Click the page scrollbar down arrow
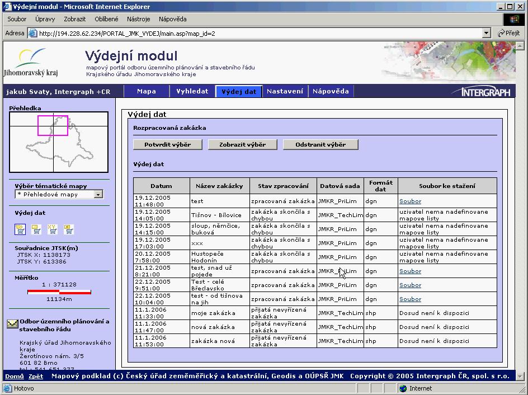Screen dimensions: 528x395 pos(520,376)
